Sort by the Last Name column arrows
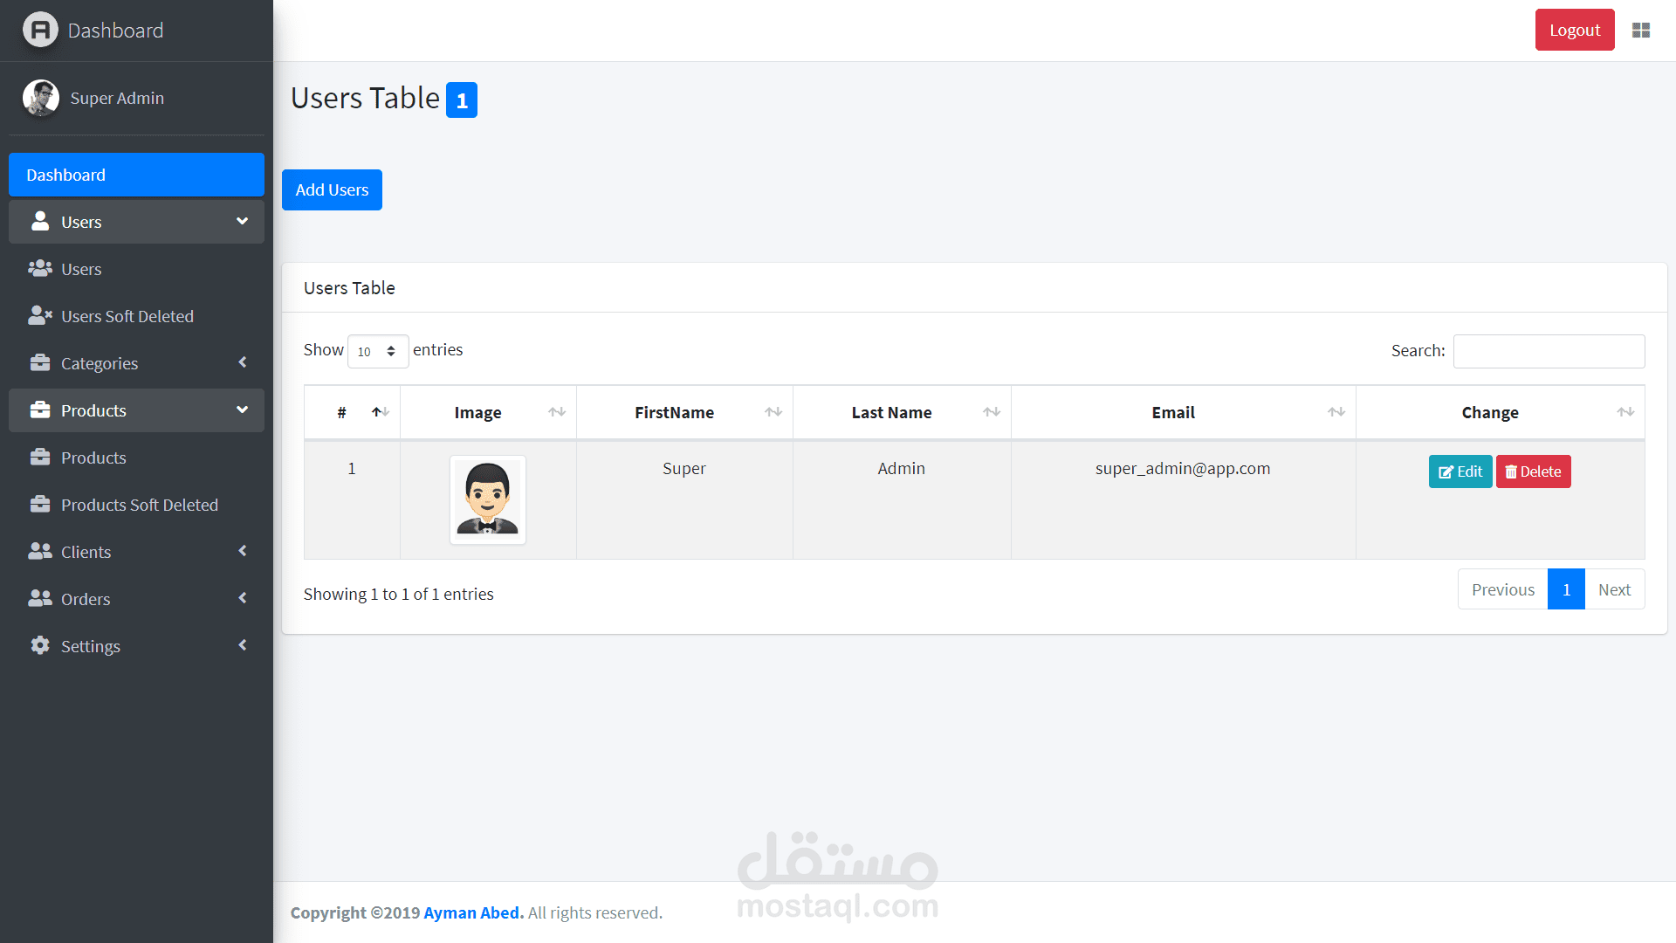The height and width of the screenshot is (943, 1676). [991, 412]
